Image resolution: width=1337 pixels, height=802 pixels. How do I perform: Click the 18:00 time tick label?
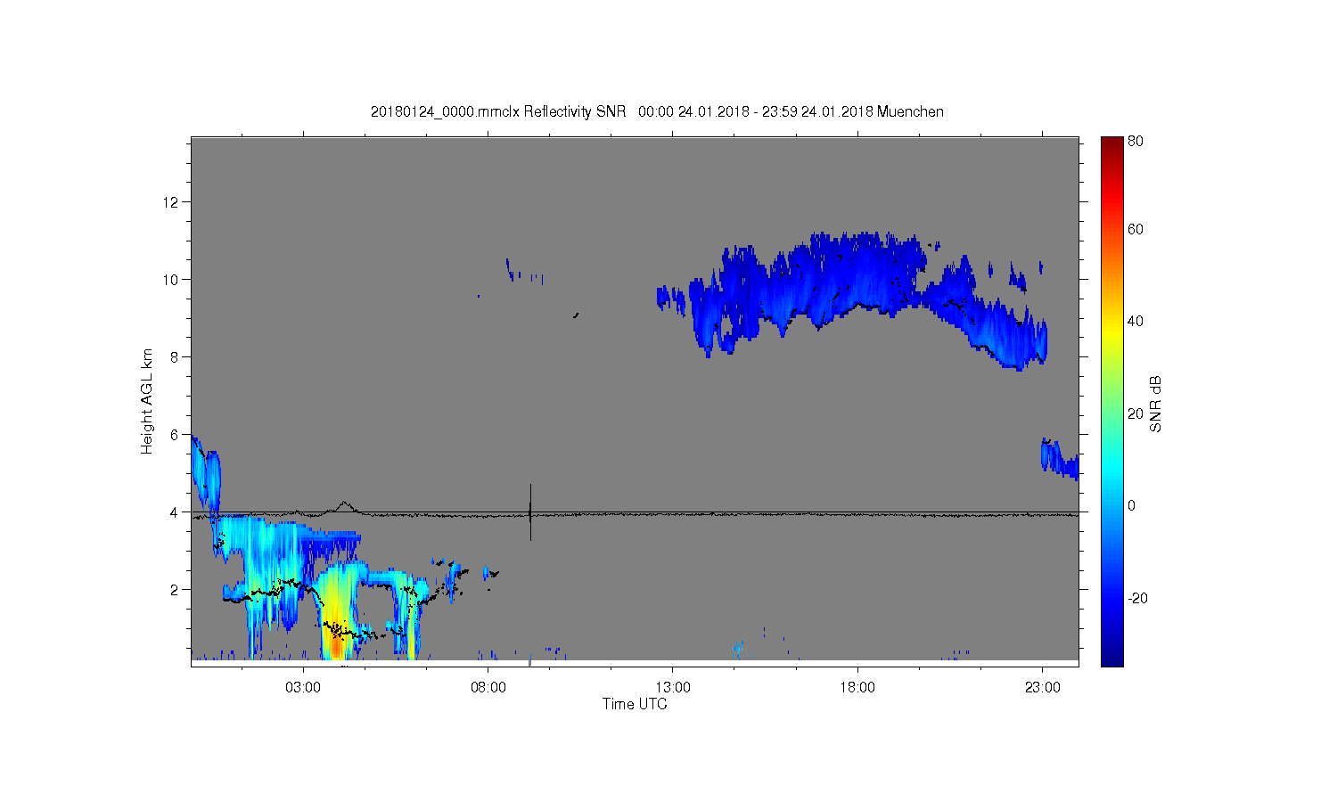pyautogui.click(x=857, y=688)
